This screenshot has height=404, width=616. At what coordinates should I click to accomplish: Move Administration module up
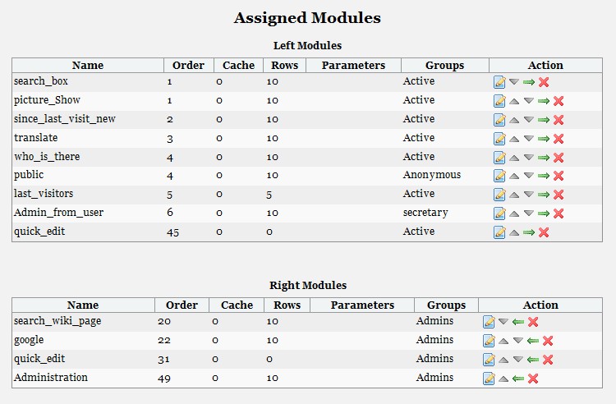503,379
